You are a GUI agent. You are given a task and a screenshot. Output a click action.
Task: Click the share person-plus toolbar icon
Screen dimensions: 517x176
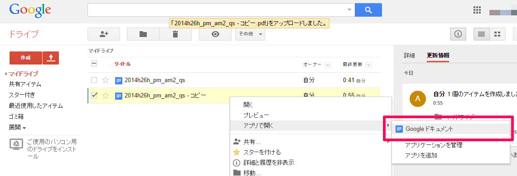104,34
